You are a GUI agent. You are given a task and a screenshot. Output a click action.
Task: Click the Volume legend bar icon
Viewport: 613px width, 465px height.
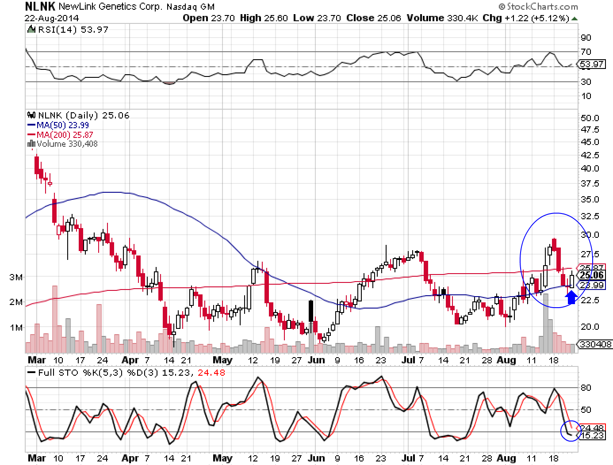point(31,143)
